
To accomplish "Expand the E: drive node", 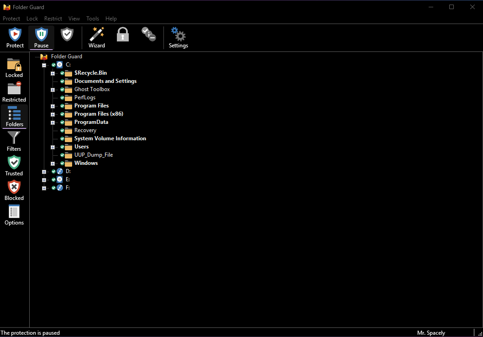I will point(44,180).
